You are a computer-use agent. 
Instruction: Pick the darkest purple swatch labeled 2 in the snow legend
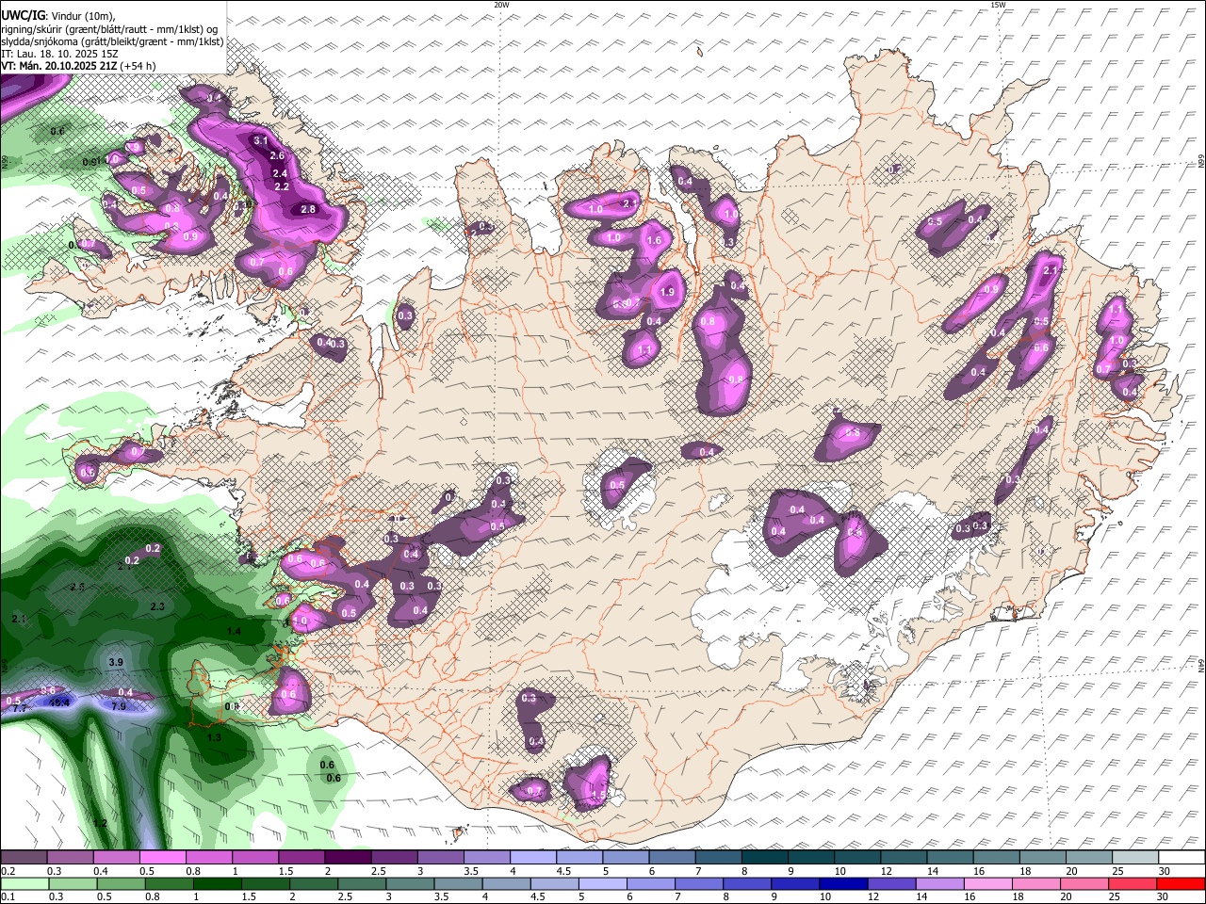348,858
